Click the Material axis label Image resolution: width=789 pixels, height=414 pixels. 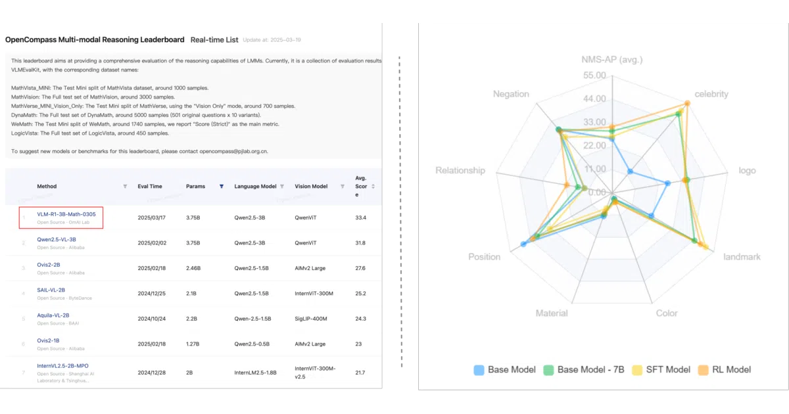pyautogui.click(x=552, y=313)
